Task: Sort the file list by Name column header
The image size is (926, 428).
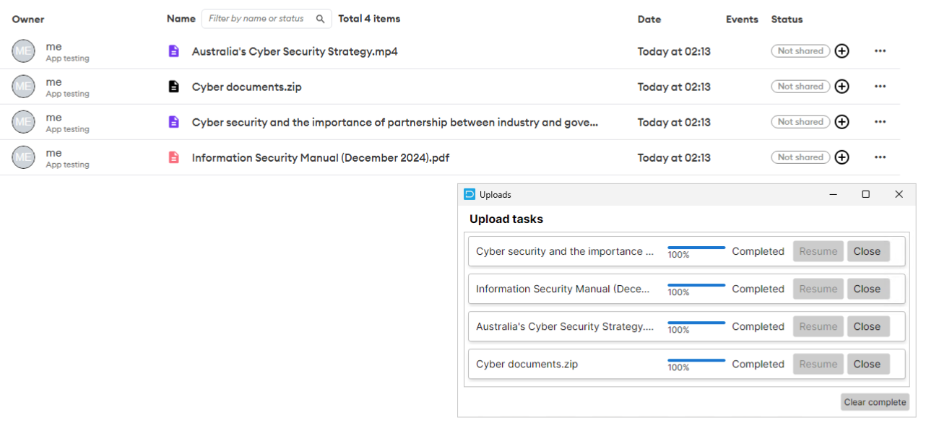Action: pos(181,19)
